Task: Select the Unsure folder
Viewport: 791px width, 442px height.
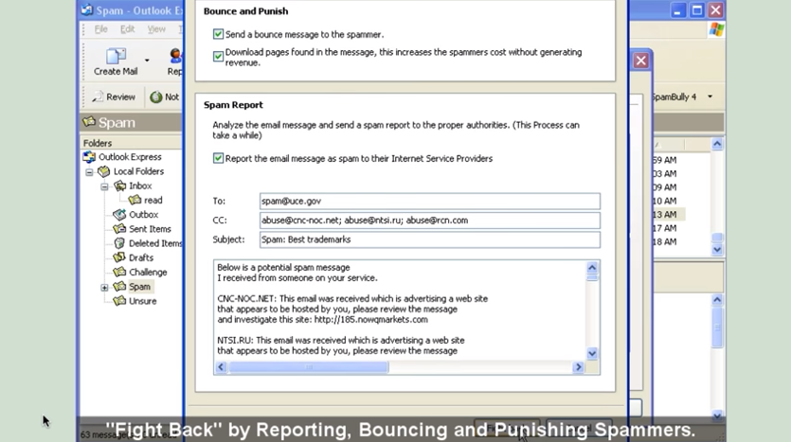Action: [x=142, y=301]
